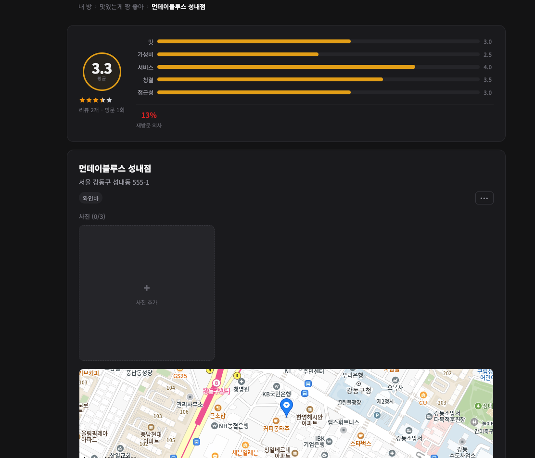This screenshot has width=535, height=458.
Task: Go to 내 방 breadcrumb link
Action: click(85, 7)
